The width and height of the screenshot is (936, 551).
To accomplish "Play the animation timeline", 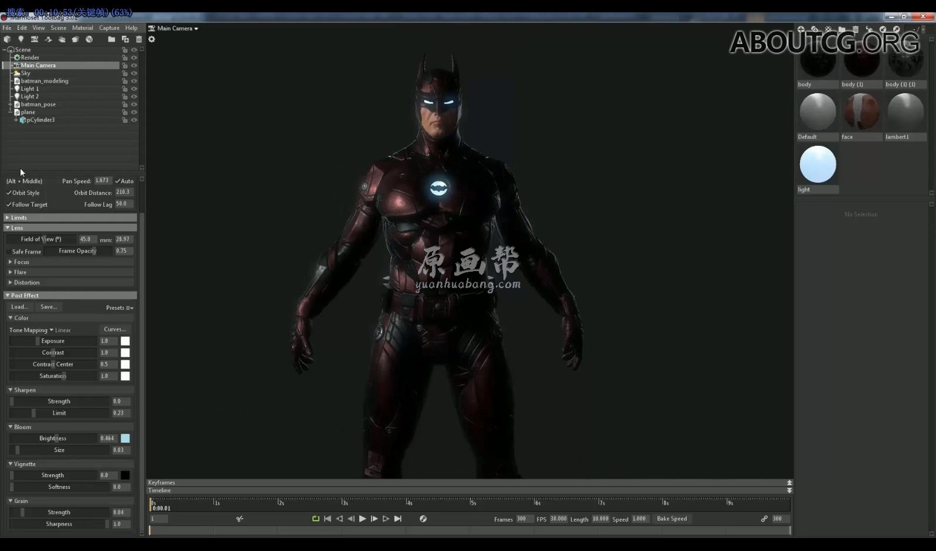I will point(362,519).
